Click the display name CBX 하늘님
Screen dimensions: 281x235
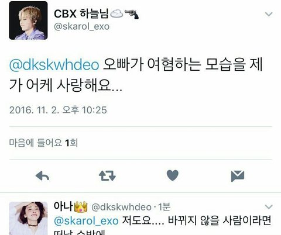coord(81,14)
